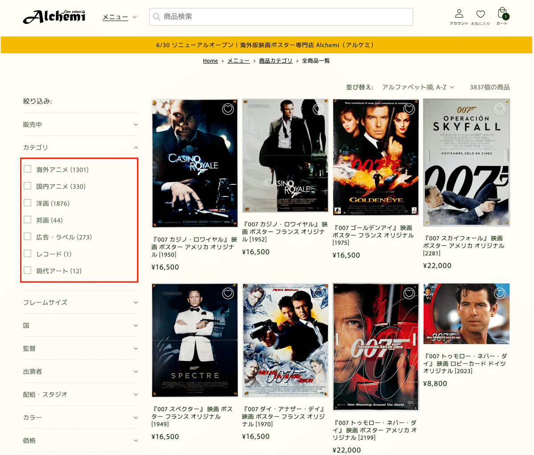Open the account icon
The image size is (534, 455).
tap(459, 14)
